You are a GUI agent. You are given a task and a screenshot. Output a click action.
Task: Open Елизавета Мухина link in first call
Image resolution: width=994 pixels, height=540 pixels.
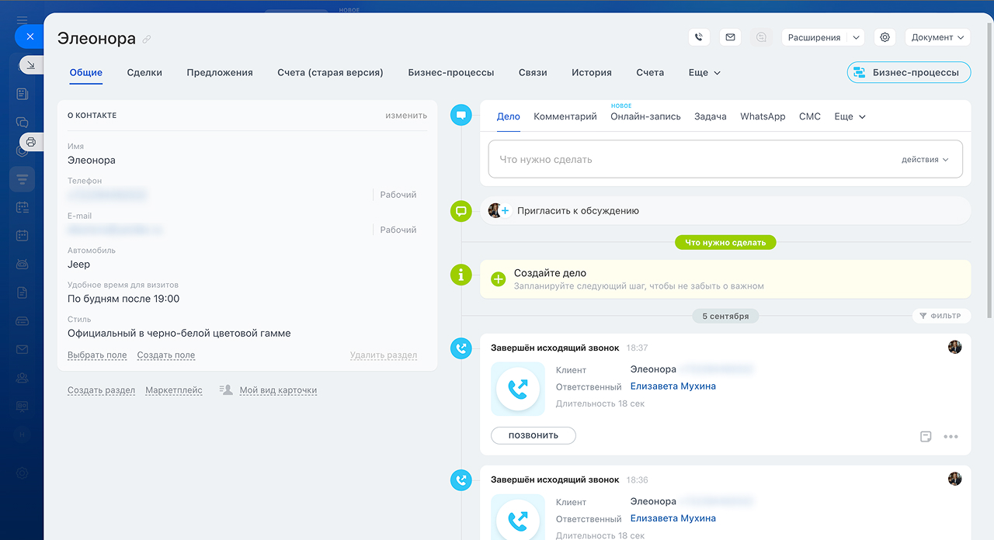[x=673, y=386]
